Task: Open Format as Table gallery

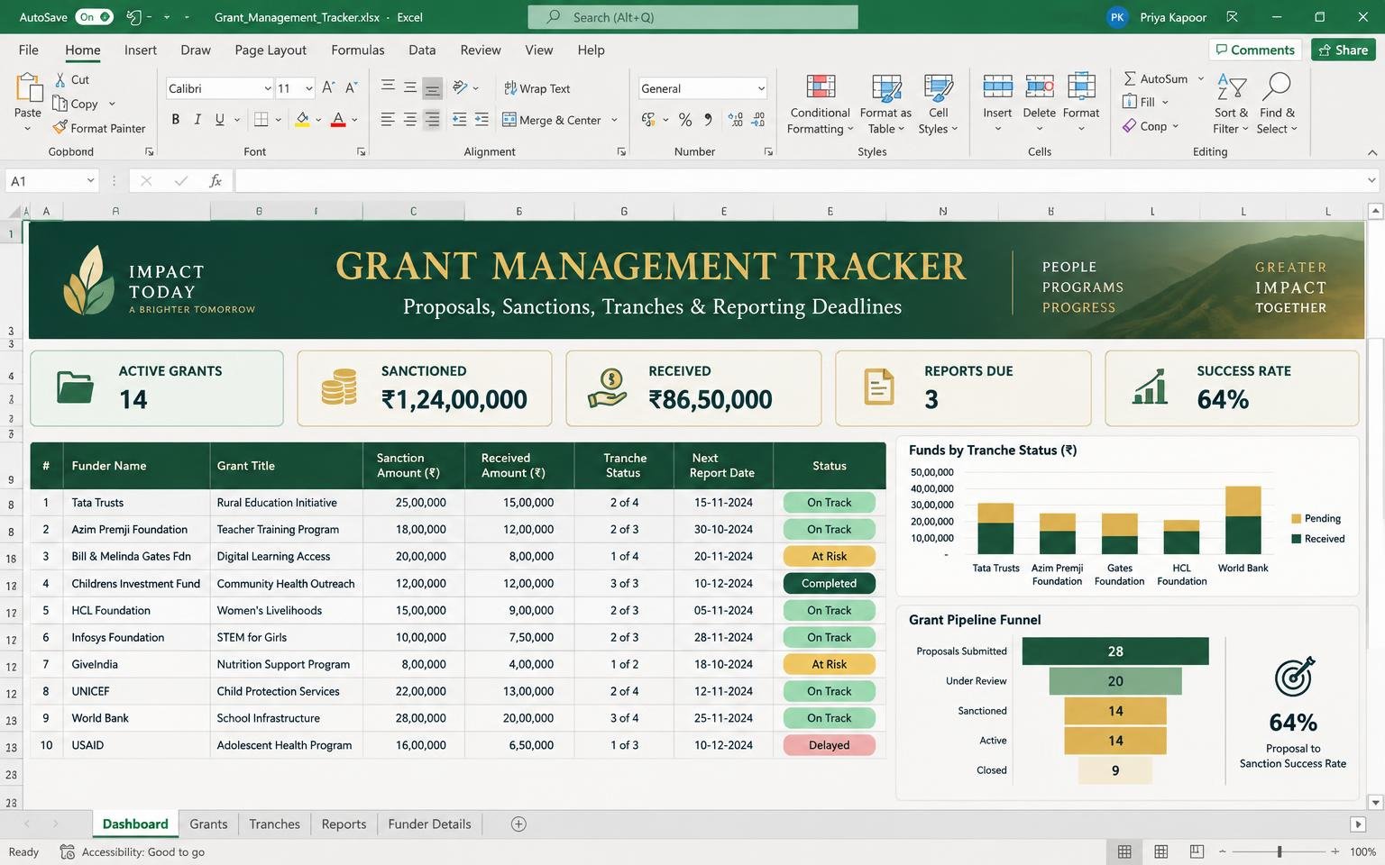Action: point(885,105)
